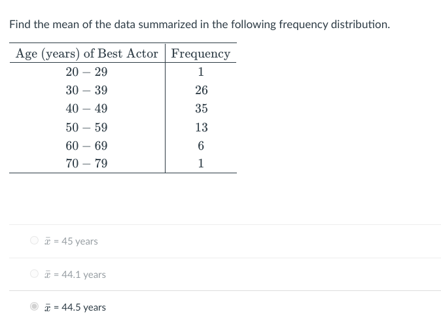Click the frequency value 26
The image size is (441, 325).
click(202, 90)
